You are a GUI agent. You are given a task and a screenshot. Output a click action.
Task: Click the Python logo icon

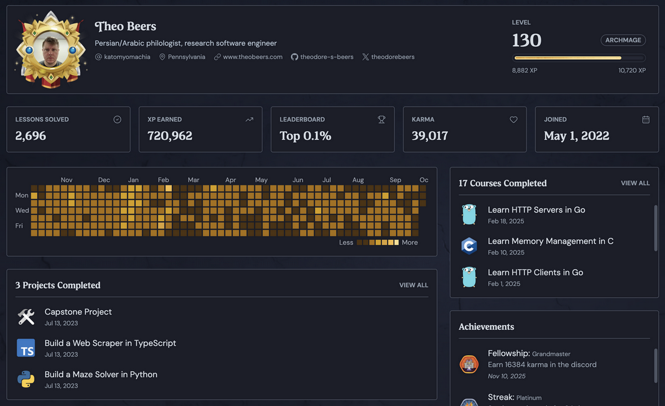click(x=26, y=379)
